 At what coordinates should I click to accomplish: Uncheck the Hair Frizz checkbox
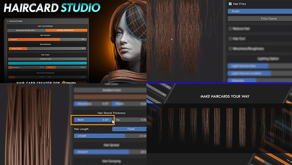point(230,4)
